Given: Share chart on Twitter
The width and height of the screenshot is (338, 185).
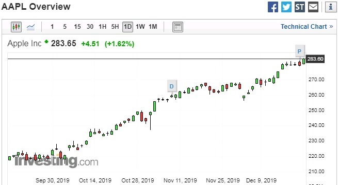Looking at the screenshot, I should tap(286, 7).
